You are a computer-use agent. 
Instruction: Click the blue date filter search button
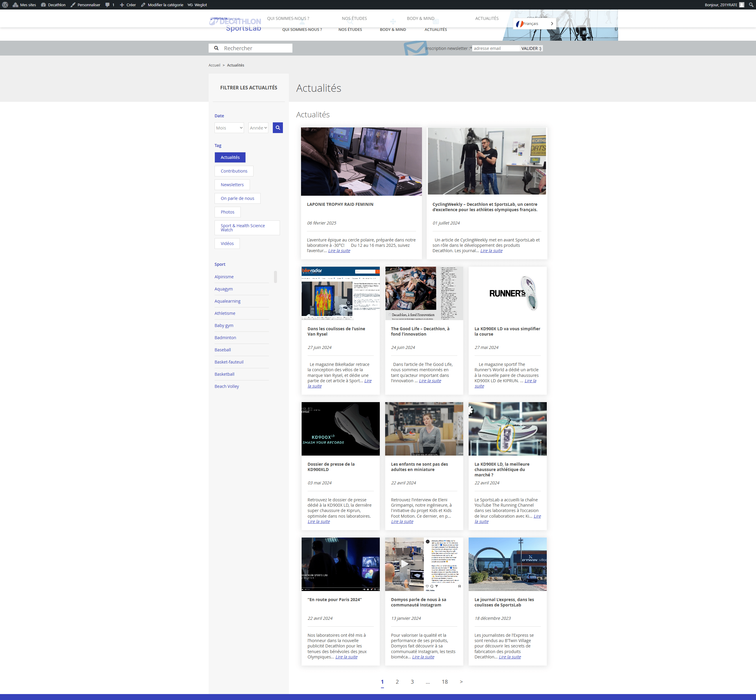tap(278, 128)
